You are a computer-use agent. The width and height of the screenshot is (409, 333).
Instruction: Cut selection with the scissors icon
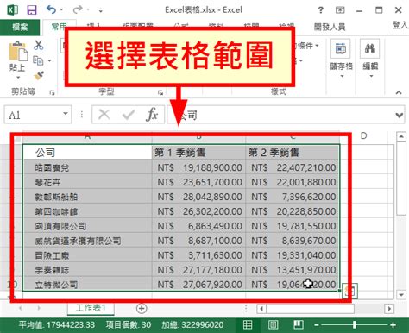39,45
